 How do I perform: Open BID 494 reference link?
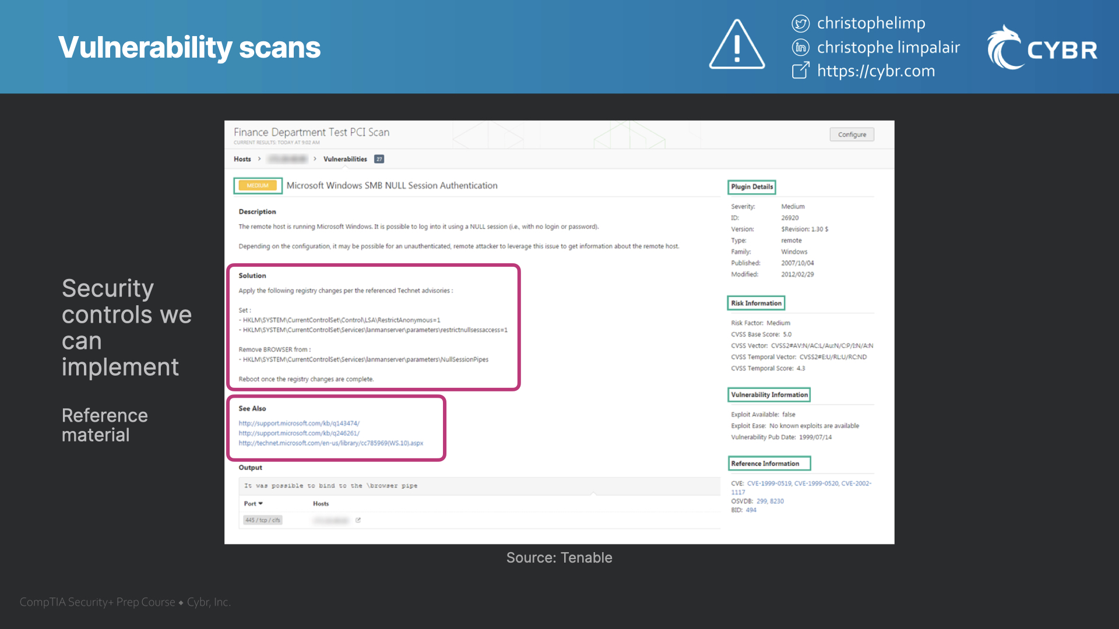[x=751, y=510]
